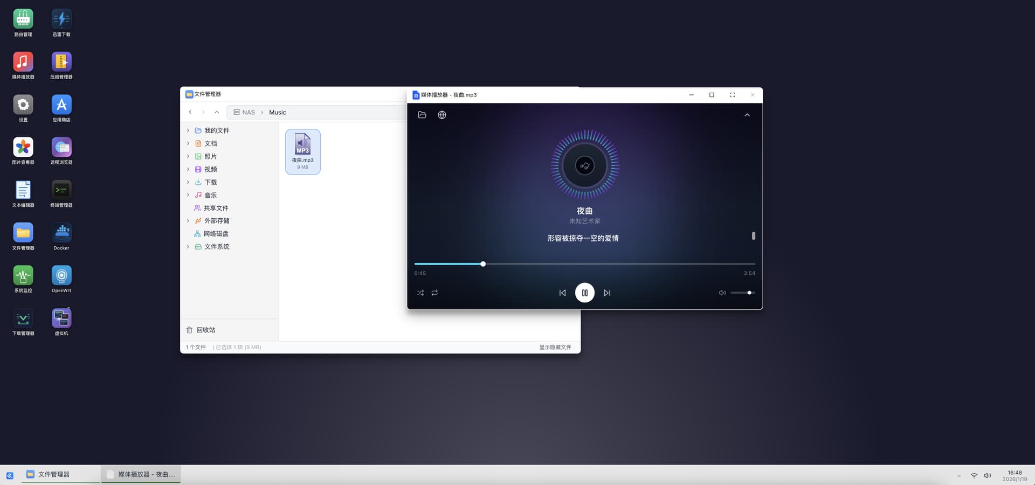
Task: Collapse the player panel with the up chevron
Action: tap(747, 115)
